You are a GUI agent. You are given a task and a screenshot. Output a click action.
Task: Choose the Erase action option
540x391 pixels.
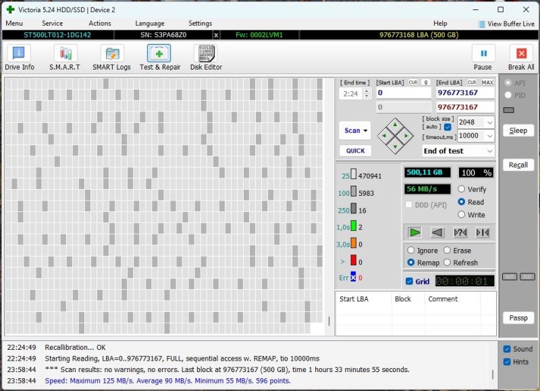pyautogui.click(x=447, y=251)
